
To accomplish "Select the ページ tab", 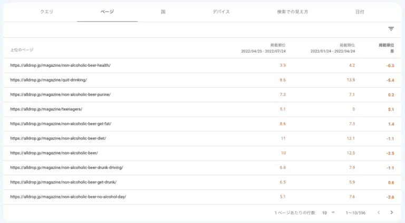I will [x=107, y=12].
